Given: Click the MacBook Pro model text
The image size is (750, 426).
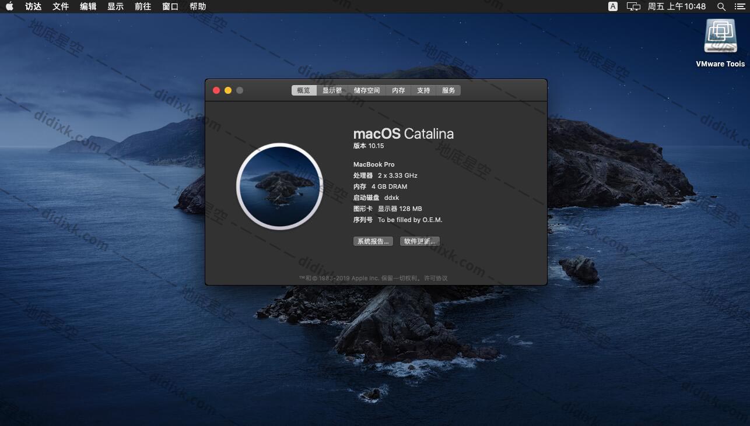Looking at the screenshot, I should point(374,164).
